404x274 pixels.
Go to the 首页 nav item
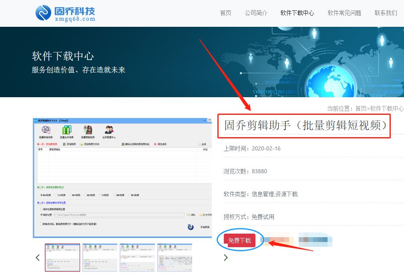coord(225,13)
